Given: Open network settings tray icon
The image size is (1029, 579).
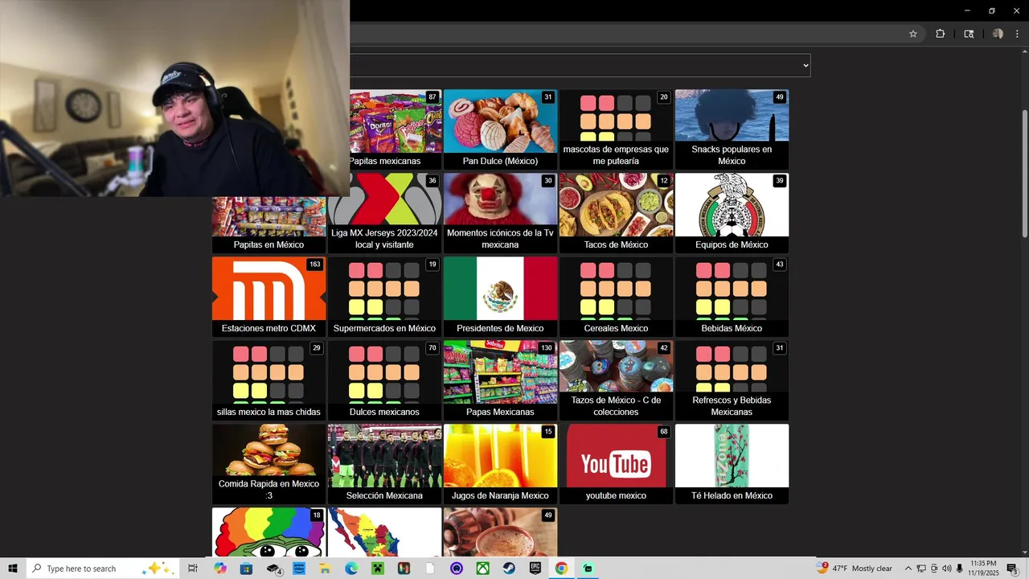Looking at the screenshot, I should (x=921, y=569).
